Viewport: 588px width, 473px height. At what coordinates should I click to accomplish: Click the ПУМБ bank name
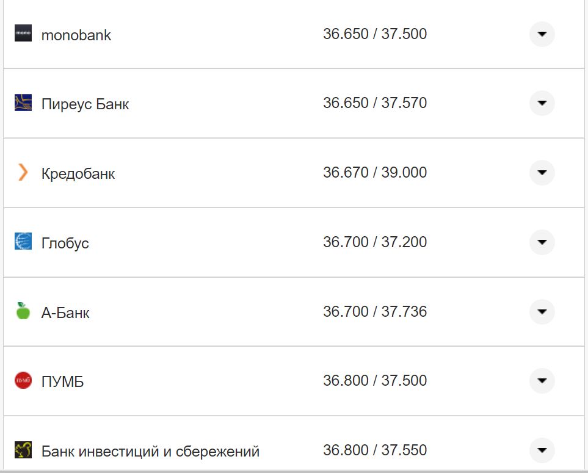pyautogui.click(x=63, y=382)
